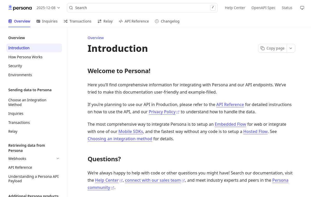311x197 pixels.
Task: Click the Persona logo
Action: (x=20, y=8)
